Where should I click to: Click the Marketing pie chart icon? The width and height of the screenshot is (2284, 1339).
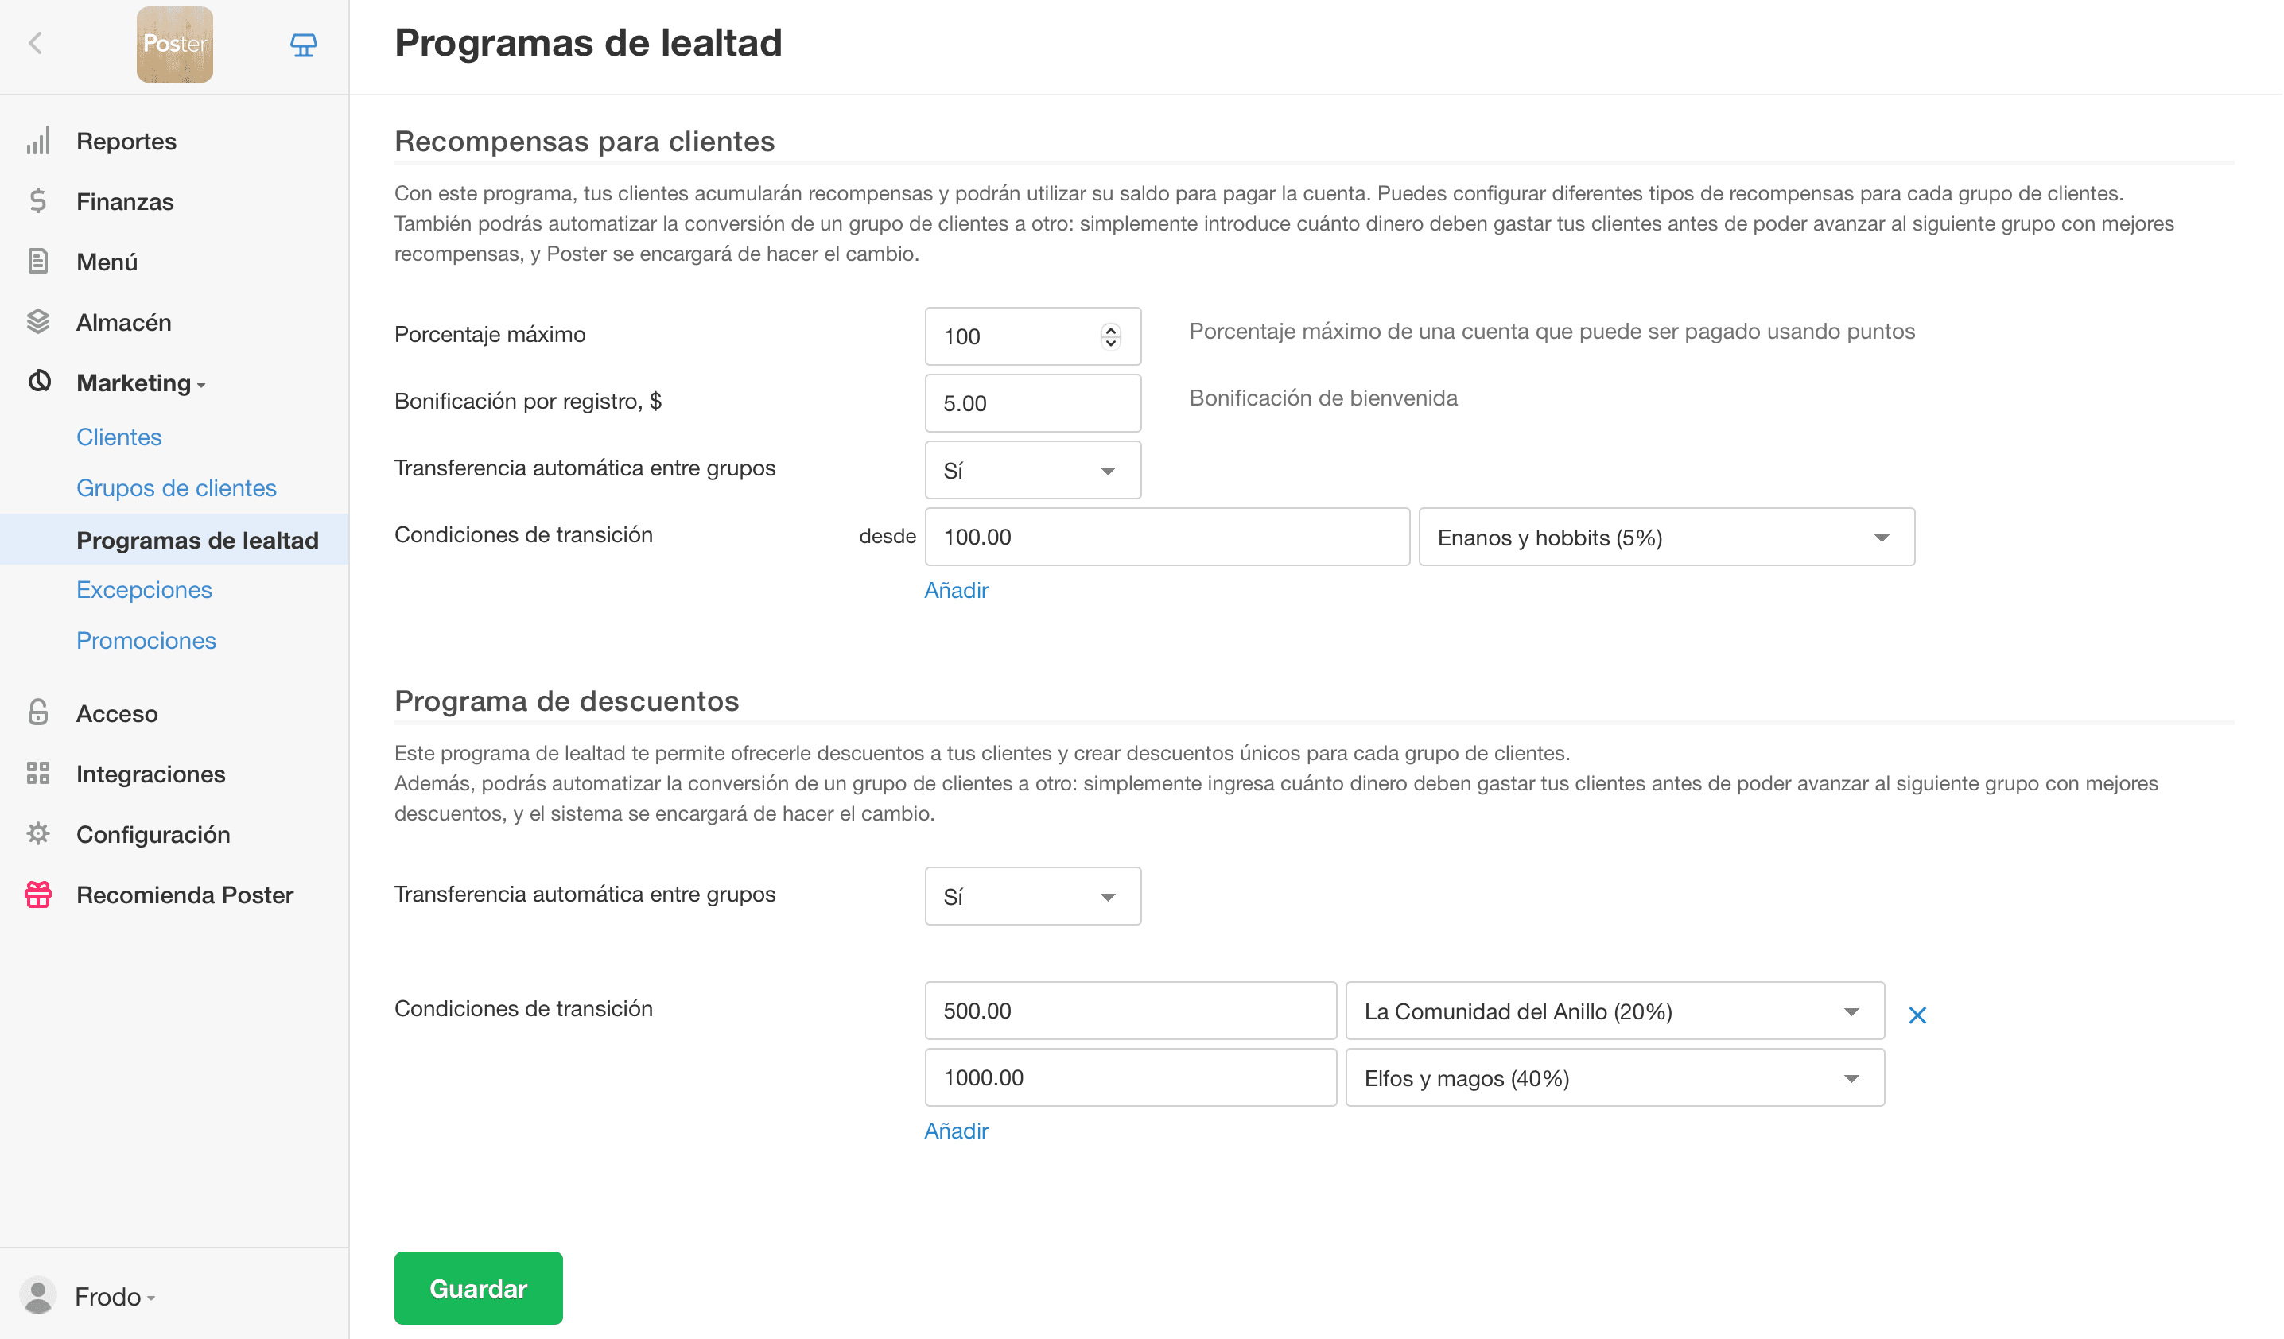click(x=39, y=382)
